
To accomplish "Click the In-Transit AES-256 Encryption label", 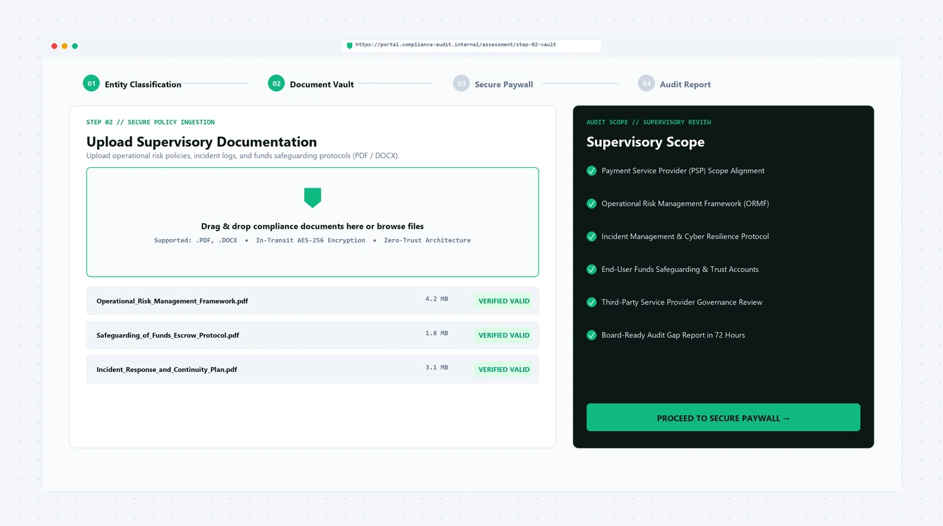I will [310, 240].
